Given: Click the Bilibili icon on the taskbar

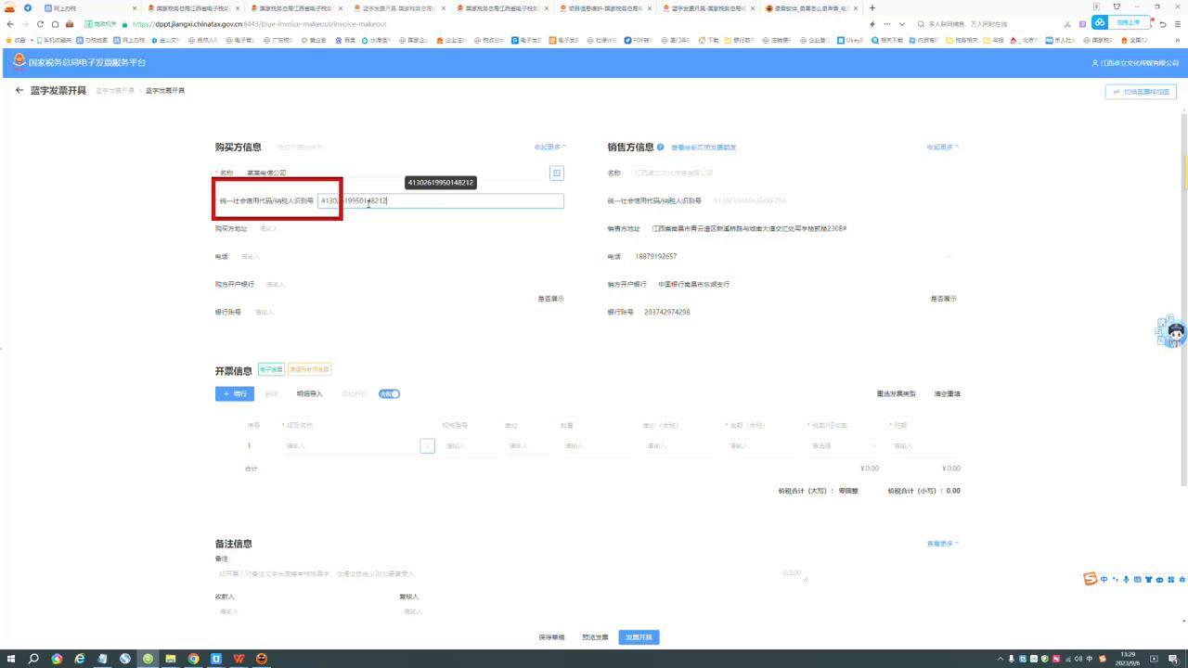Looking at the screenshot, I should click(215, 659).
